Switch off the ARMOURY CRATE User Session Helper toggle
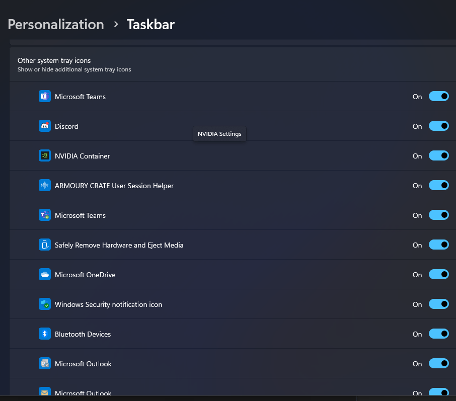 438,185
